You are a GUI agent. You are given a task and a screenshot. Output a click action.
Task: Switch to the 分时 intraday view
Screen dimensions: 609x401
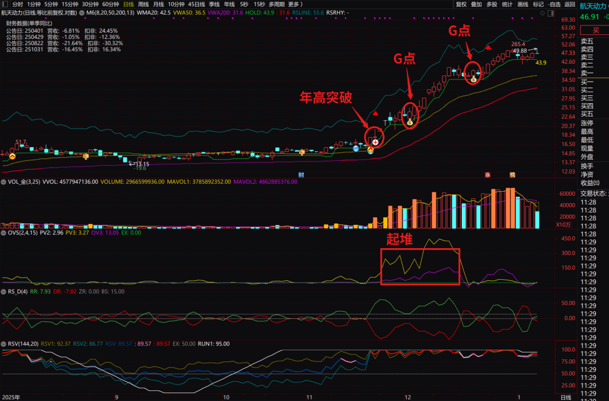[x=17, y=5]
